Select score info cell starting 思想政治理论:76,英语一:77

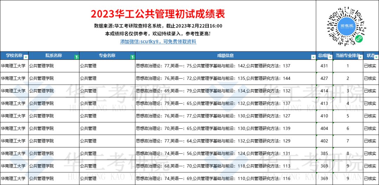(x=226, y=116)
